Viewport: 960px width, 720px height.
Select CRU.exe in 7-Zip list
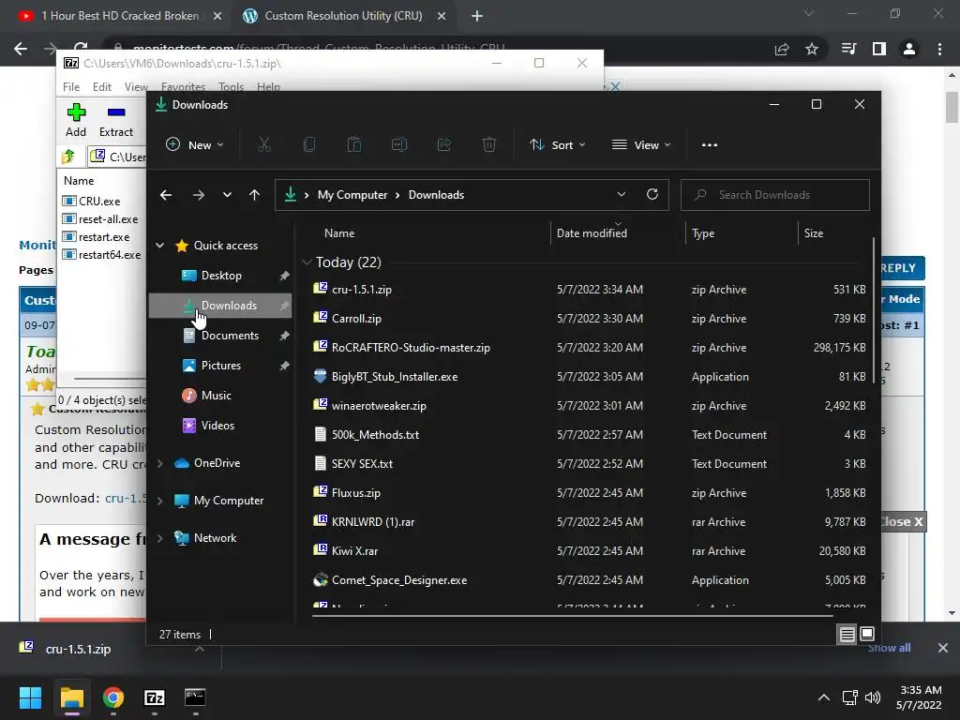[98, 202]
